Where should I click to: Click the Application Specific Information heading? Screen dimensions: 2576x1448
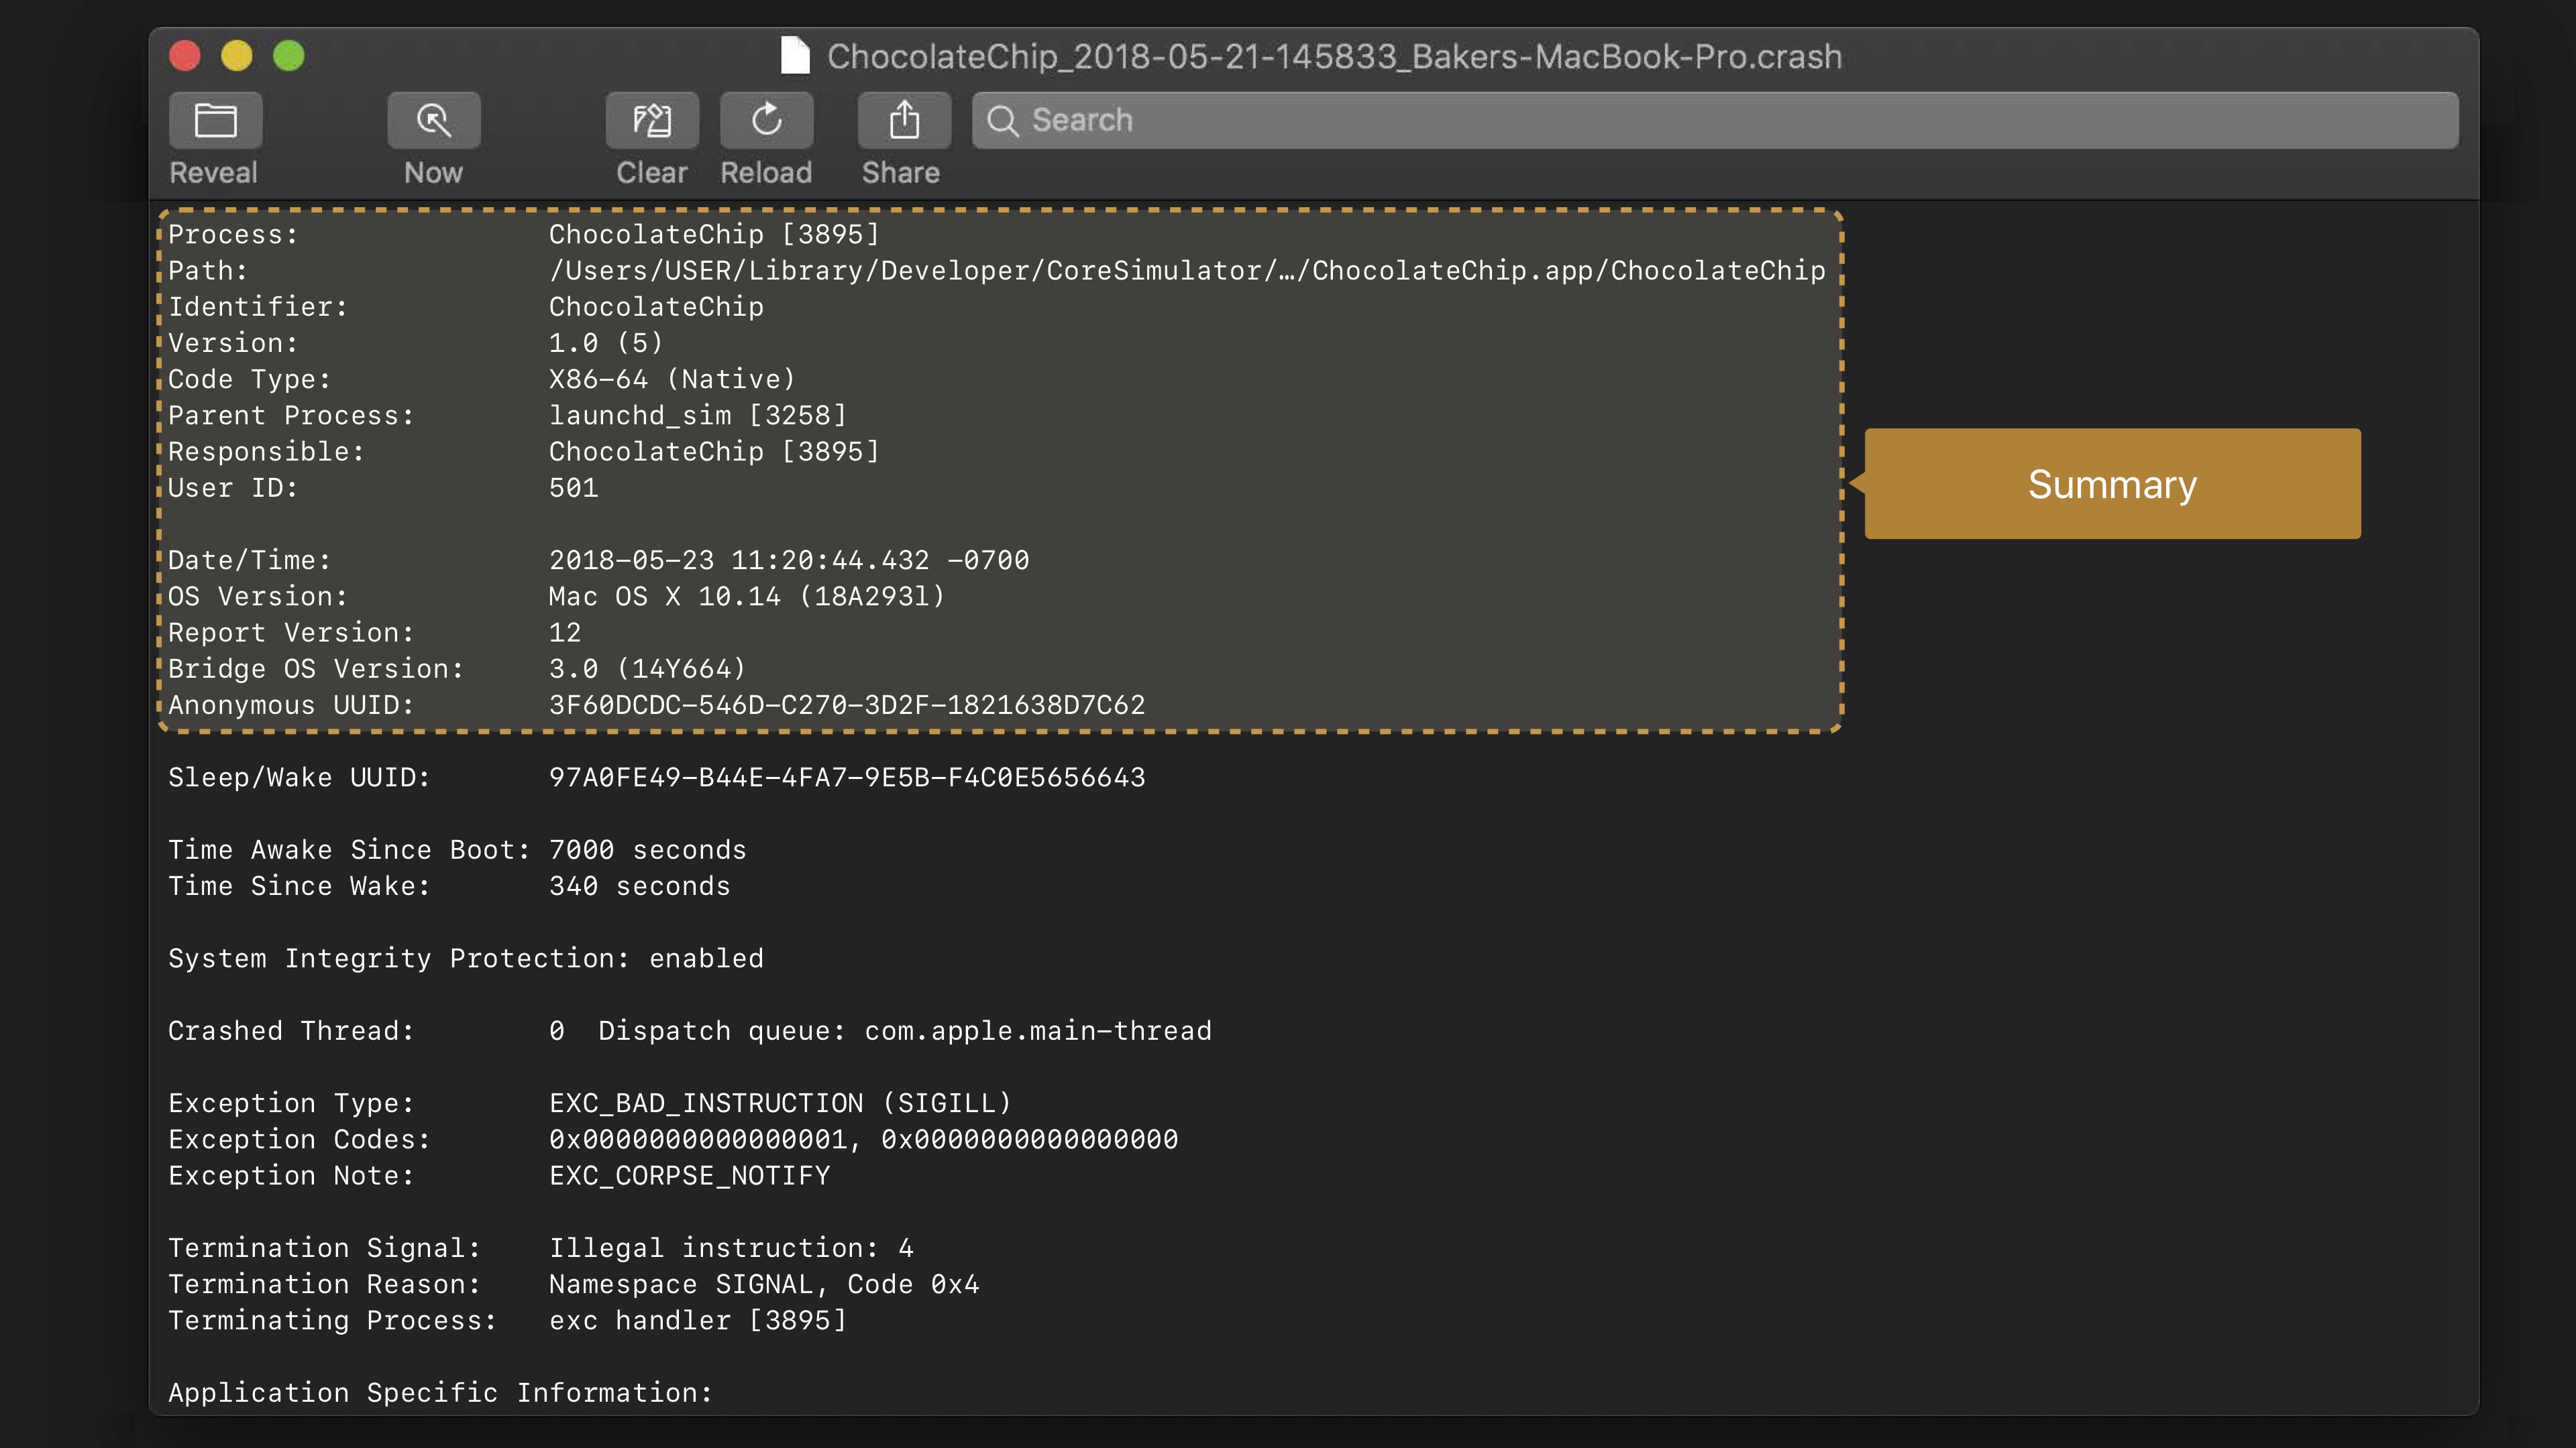[x=440, y=1393]
